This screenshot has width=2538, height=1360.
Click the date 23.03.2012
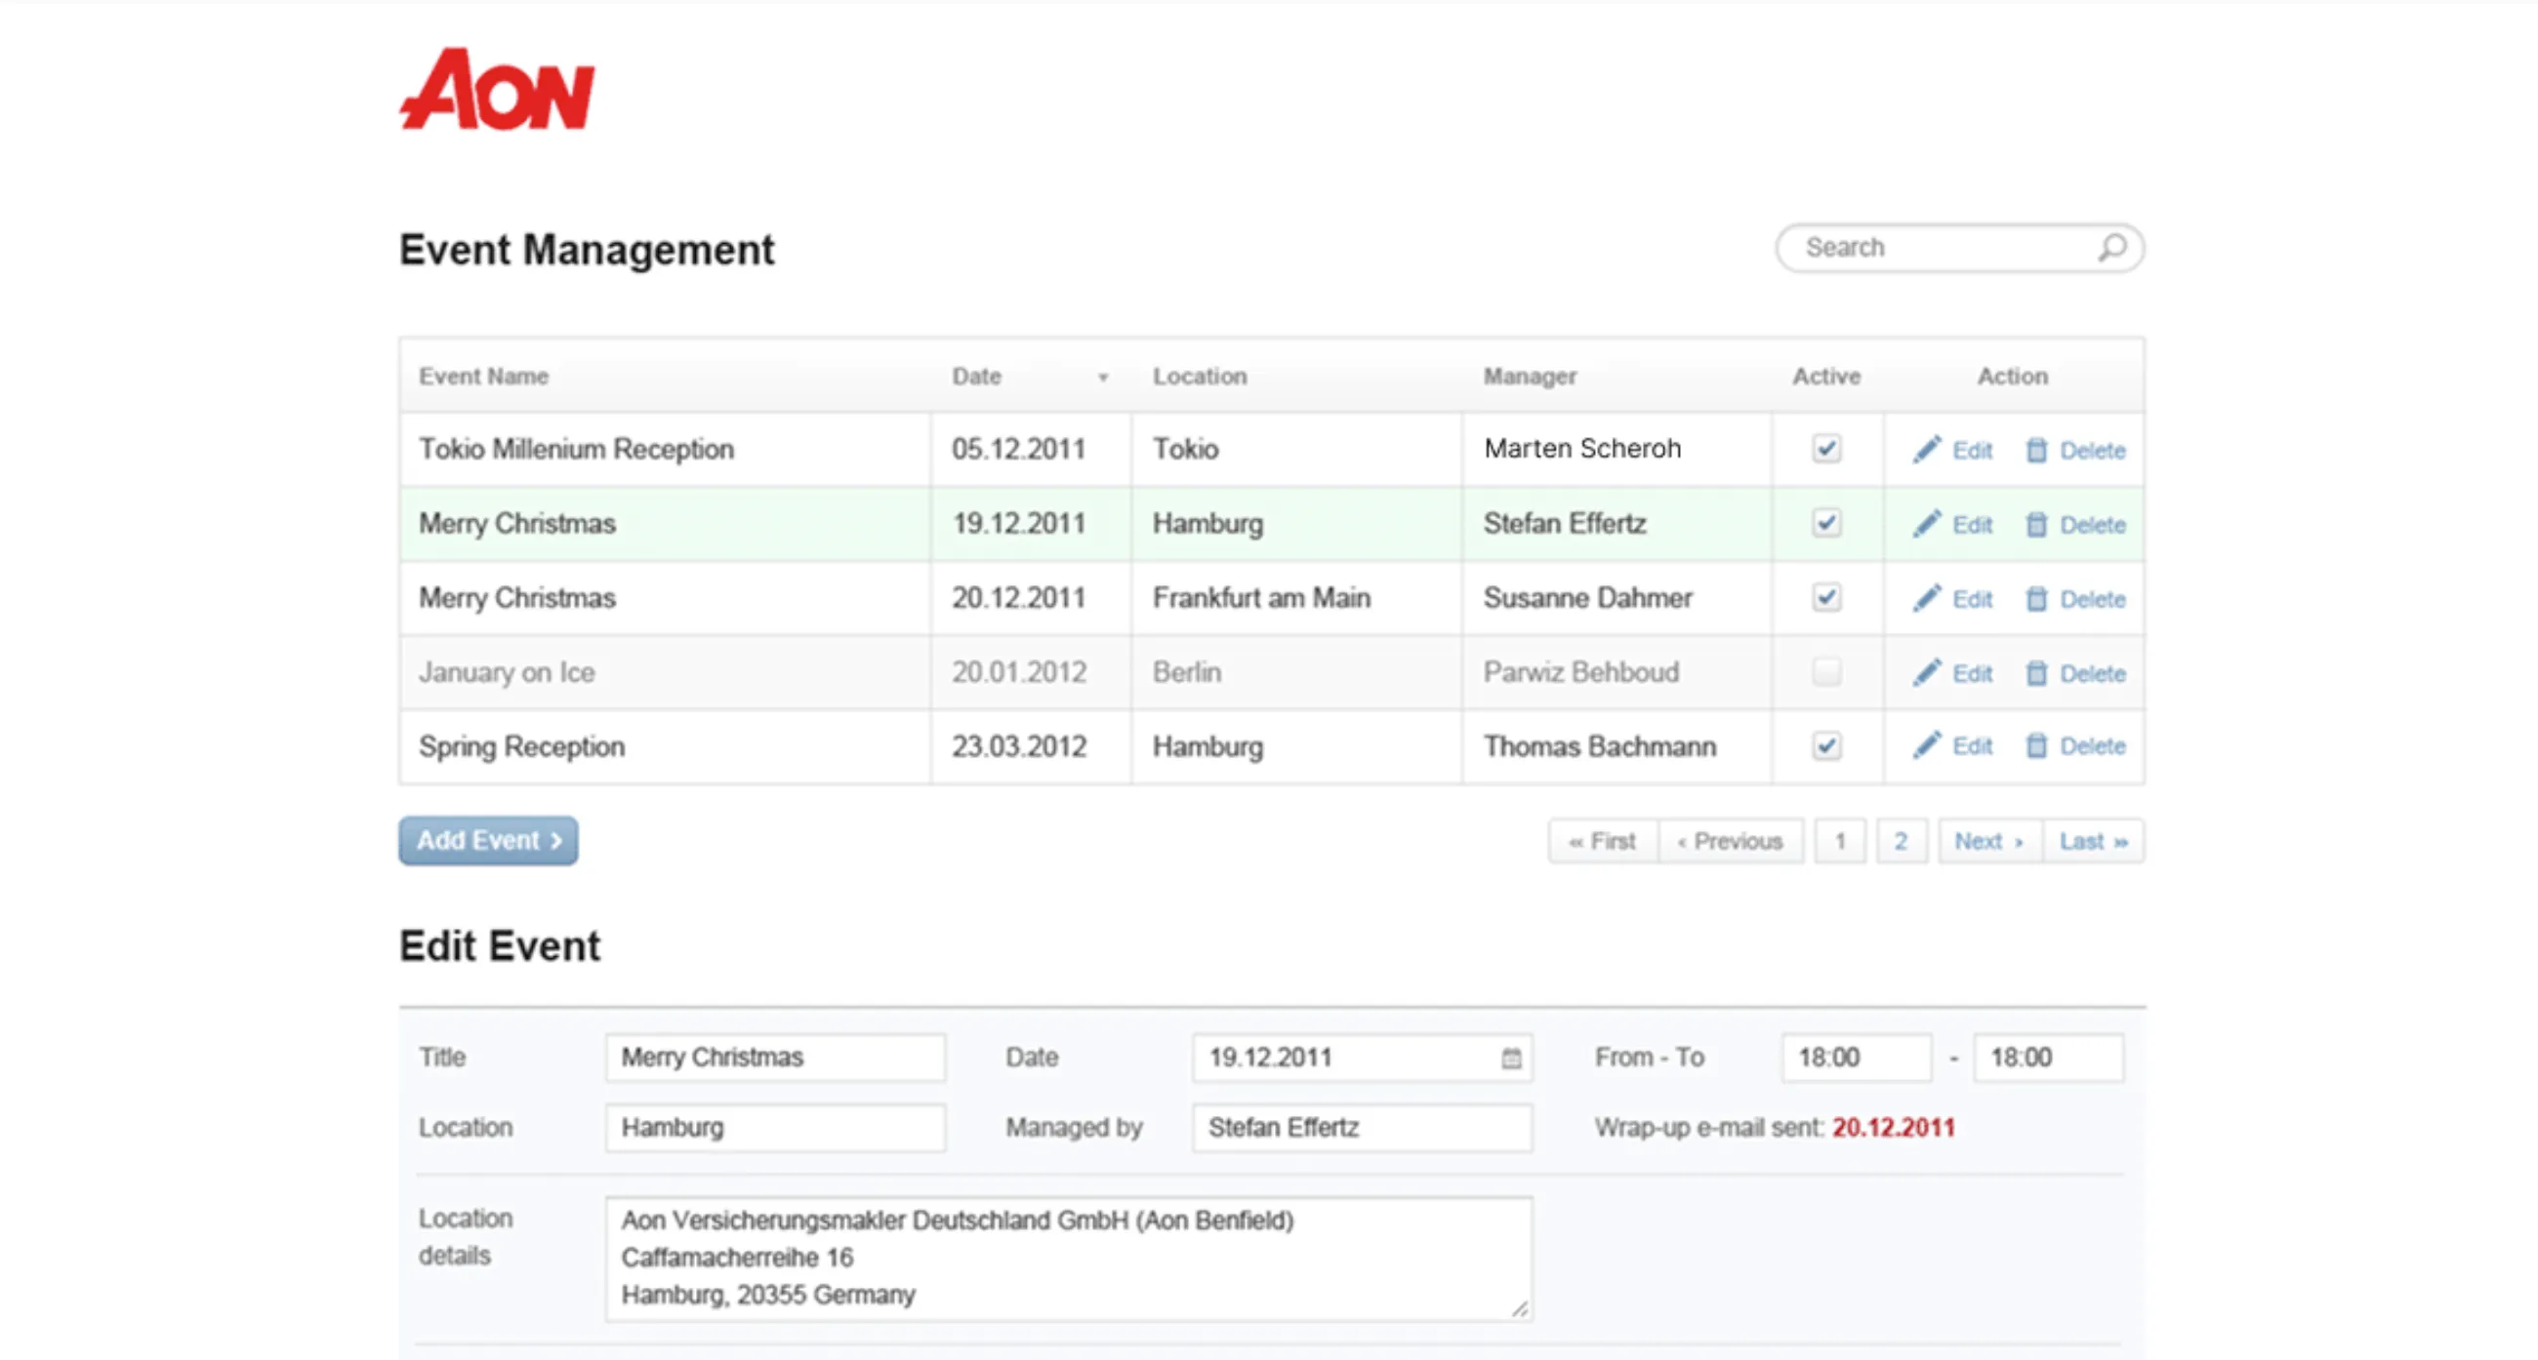1018,746
